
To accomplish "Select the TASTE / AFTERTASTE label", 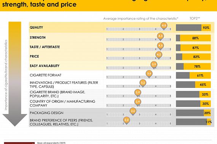I will coord(45,47).
